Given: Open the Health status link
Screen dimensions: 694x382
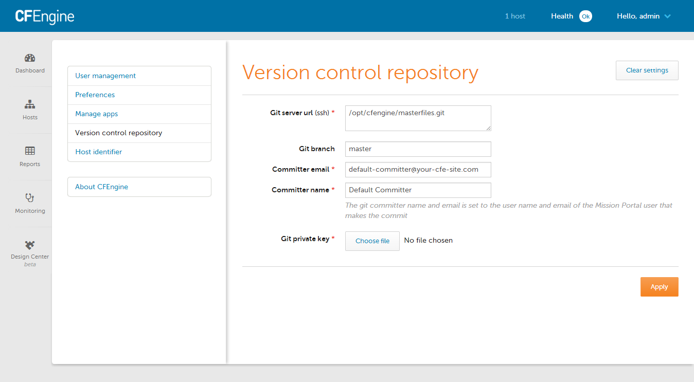Looking at the screenshot, I should (x=562, y=16).
